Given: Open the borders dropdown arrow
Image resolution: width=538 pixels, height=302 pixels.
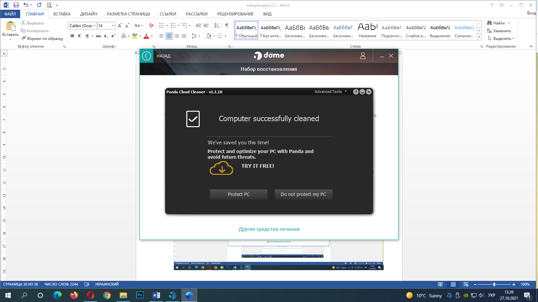Looking at the screenshot, I should pyautogui.click(x=225, y=36).
